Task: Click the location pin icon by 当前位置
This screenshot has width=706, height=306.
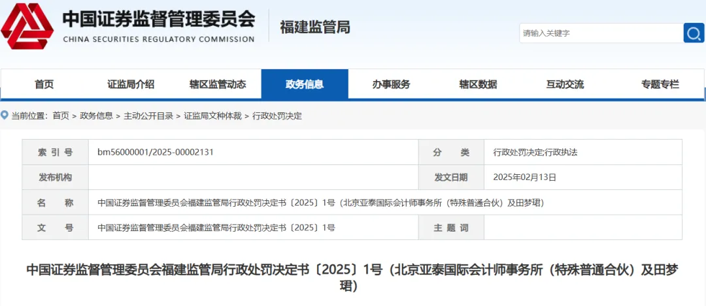Action: pos(5,116)
